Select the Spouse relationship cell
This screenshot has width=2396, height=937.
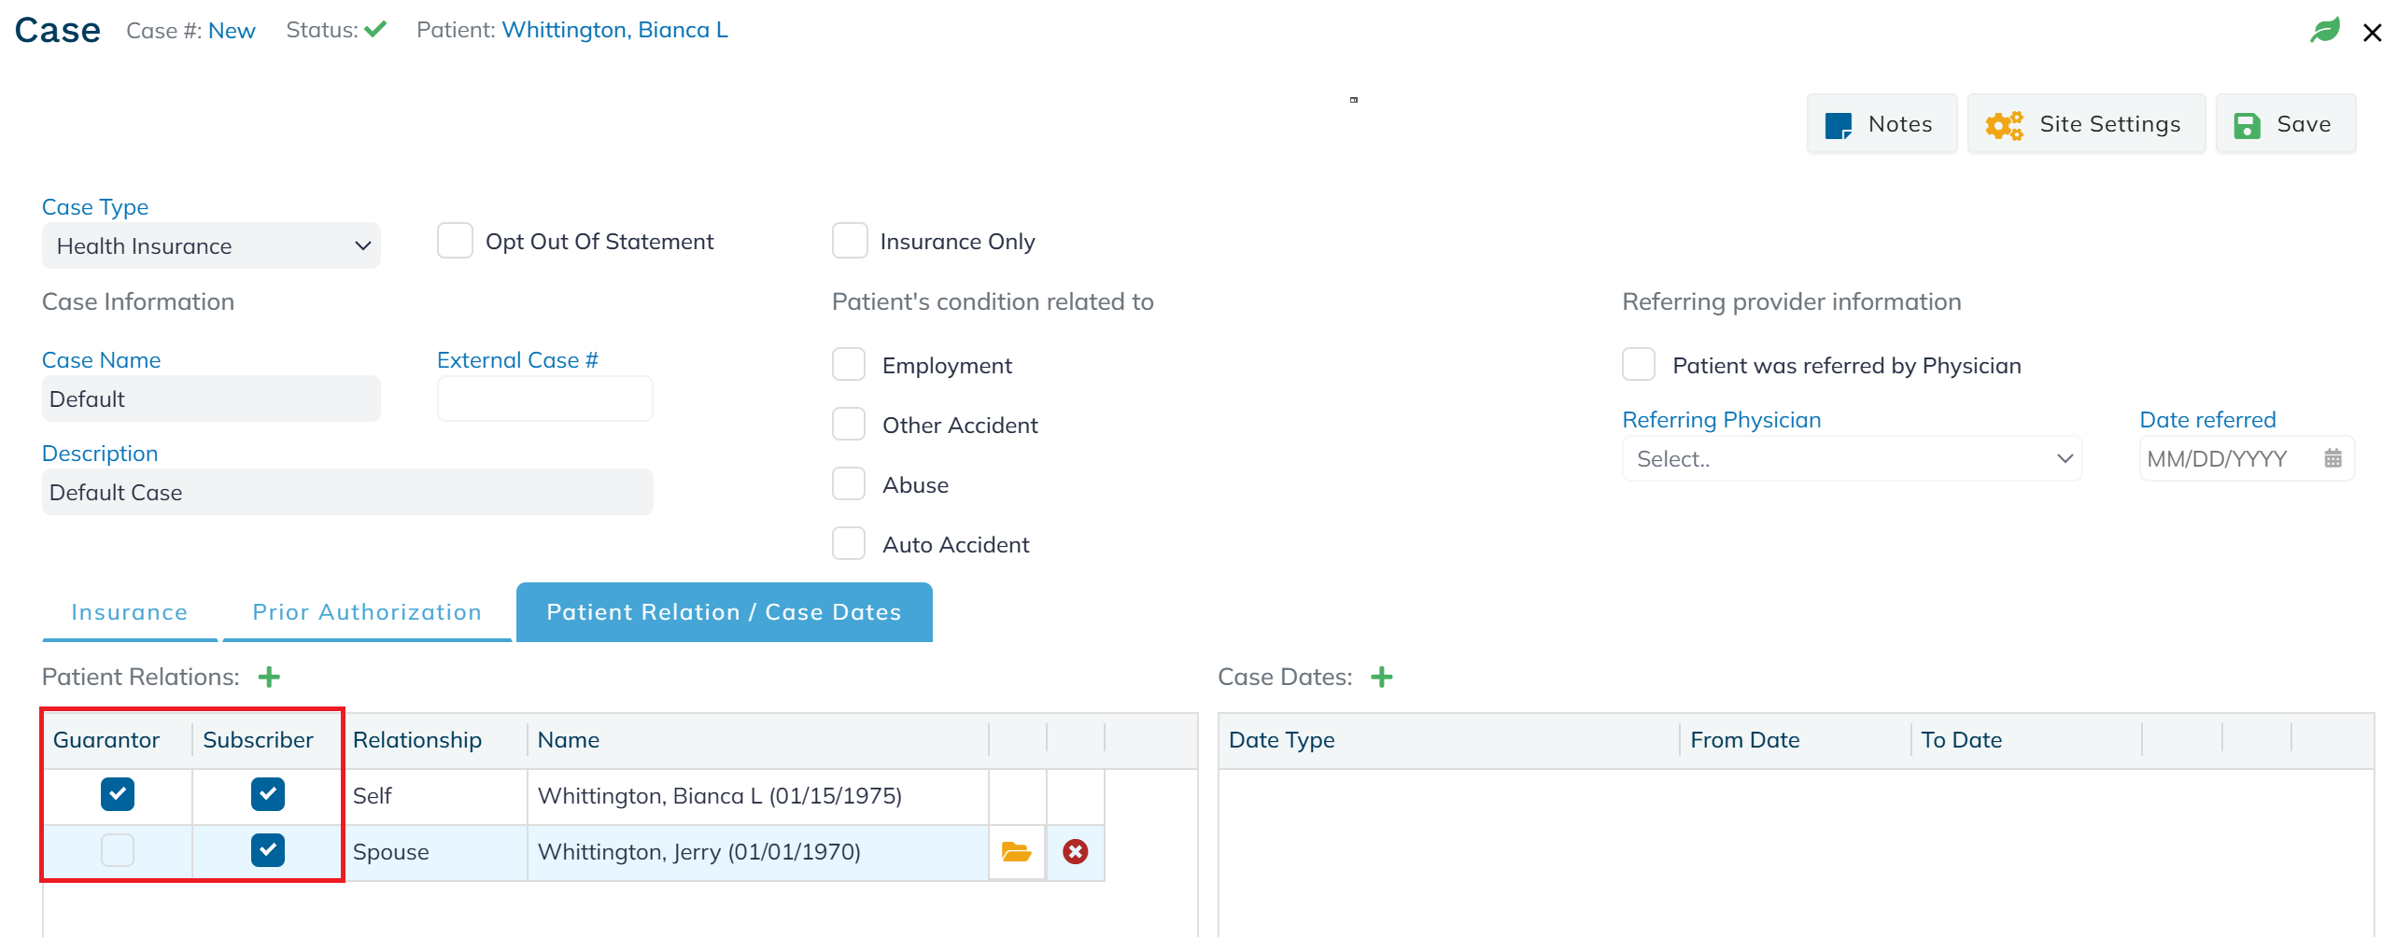tap(435, 852)
